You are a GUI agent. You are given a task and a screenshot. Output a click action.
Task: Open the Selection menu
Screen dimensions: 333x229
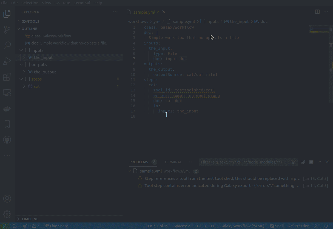(x=30, y=3)
